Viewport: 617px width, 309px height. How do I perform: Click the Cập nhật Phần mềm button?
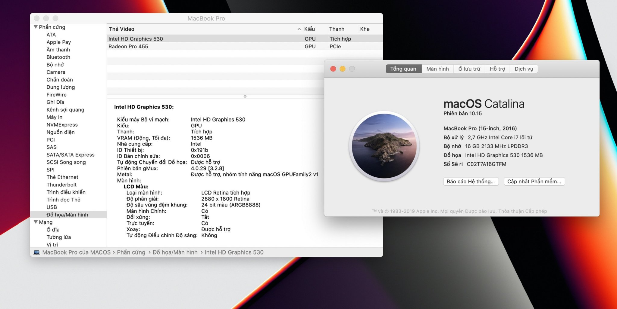(x=534, y=181)
